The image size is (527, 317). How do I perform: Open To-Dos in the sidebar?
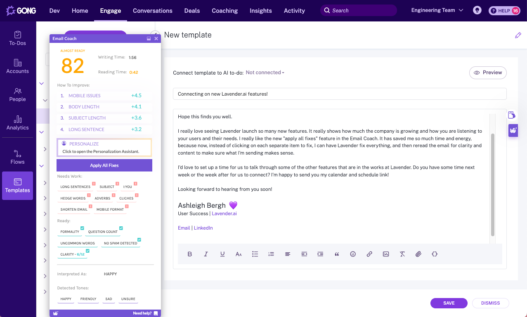[x=17, y=38]
